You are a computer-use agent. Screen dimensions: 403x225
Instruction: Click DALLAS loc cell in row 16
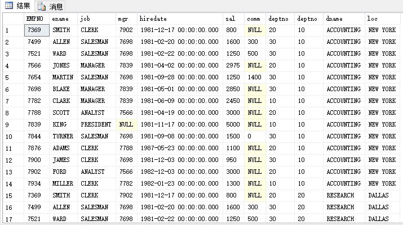[x=383, y=208]
